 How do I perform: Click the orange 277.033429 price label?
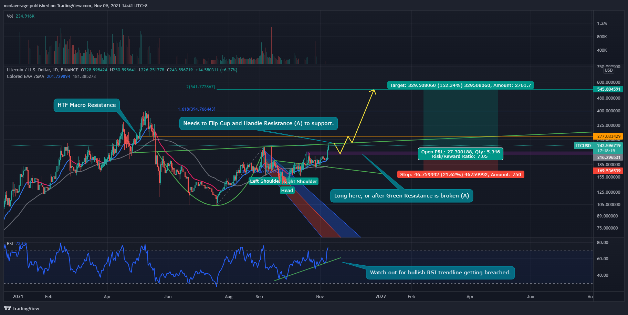609,136
